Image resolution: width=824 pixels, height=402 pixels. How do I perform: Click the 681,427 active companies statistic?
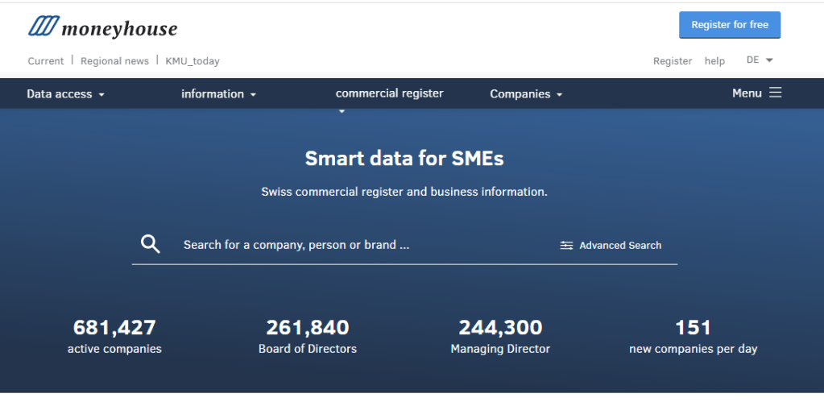click(114, 336)
